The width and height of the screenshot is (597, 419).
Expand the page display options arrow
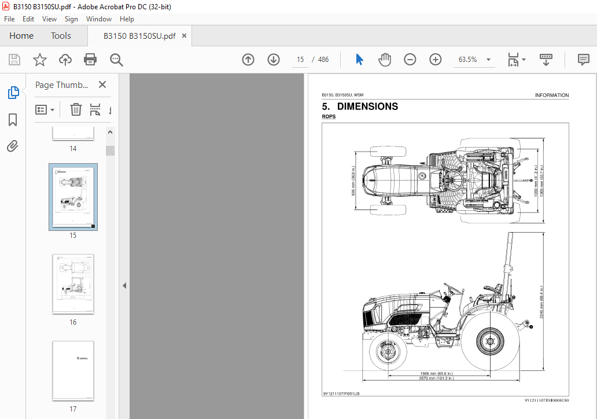pos(524,60)
